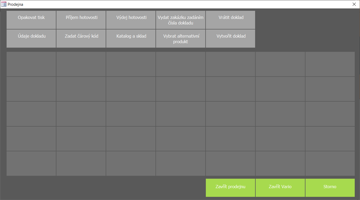The height and width of the screenshot is (200, 360).
Task: Click the green Storno button
Action: point(330,188)
